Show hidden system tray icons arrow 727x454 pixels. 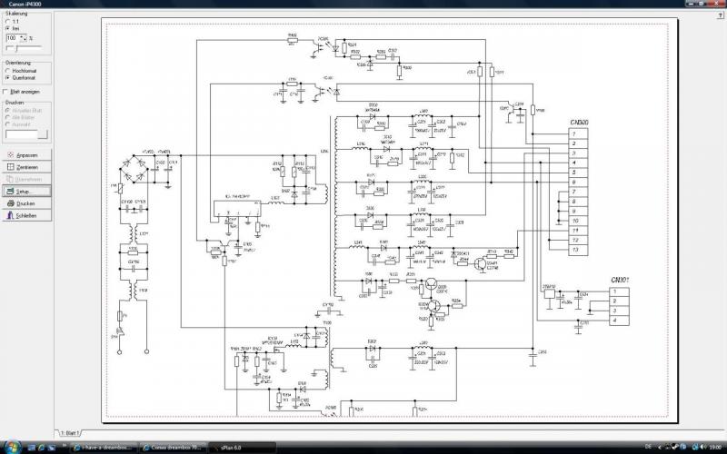661,448
